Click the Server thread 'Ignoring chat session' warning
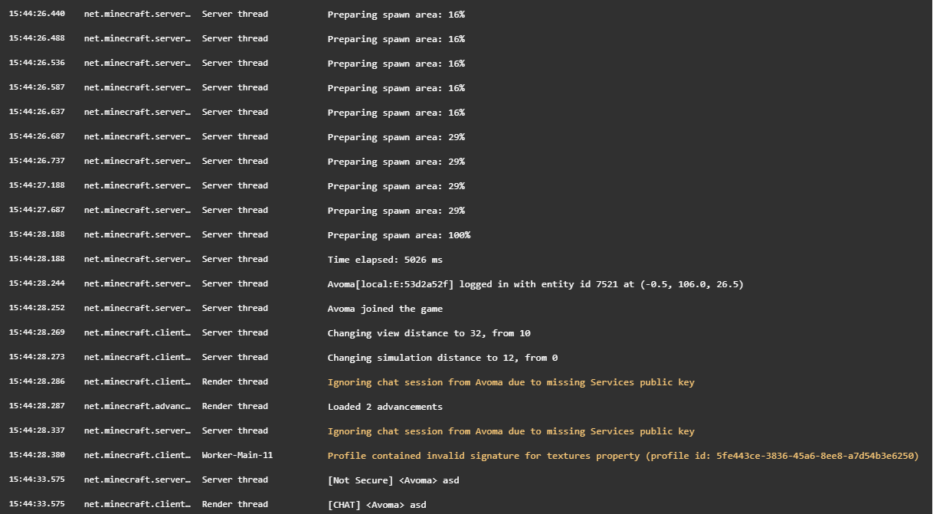This screenshot has height=514, width=933. [x=511, y=431]
